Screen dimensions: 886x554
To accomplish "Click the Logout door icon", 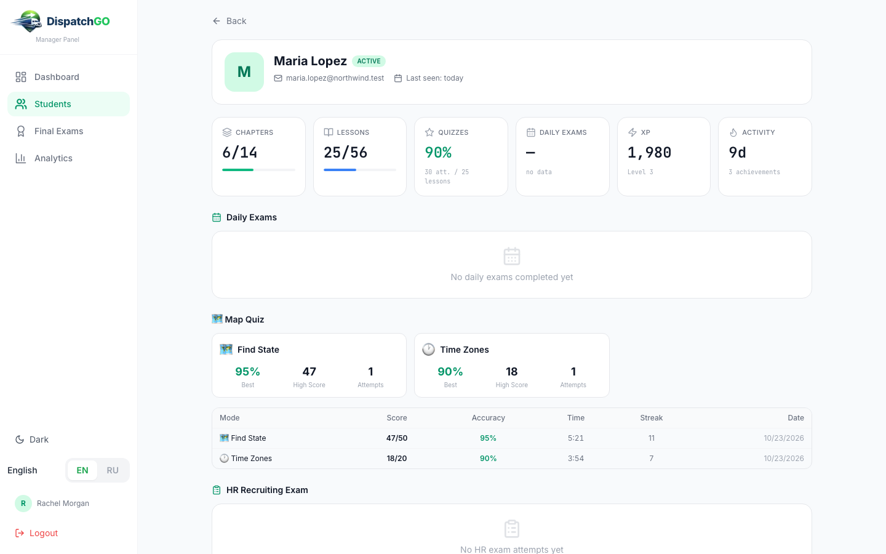I will point(20,533).
